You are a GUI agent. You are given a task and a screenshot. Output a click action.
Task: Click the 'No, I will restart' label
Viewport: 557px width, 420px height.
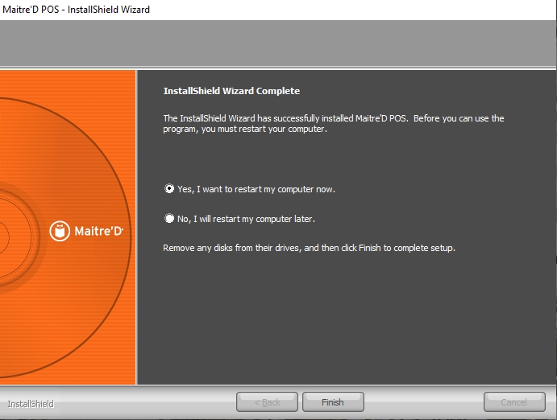(x=246, y=219)
